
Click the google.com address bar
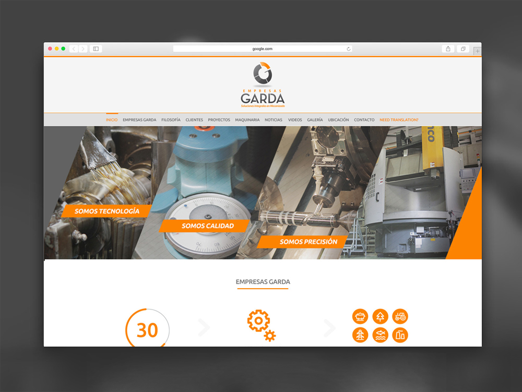263,49
